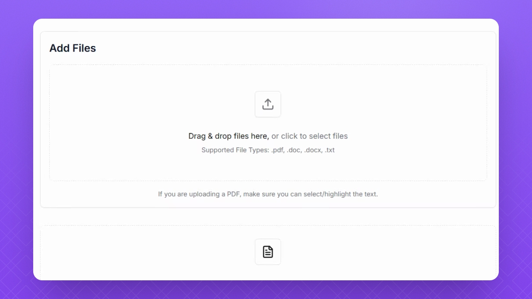This screenshot has height=299, width=532.
Task: Click the "Add Files" heading
Action: pos(73,48)
